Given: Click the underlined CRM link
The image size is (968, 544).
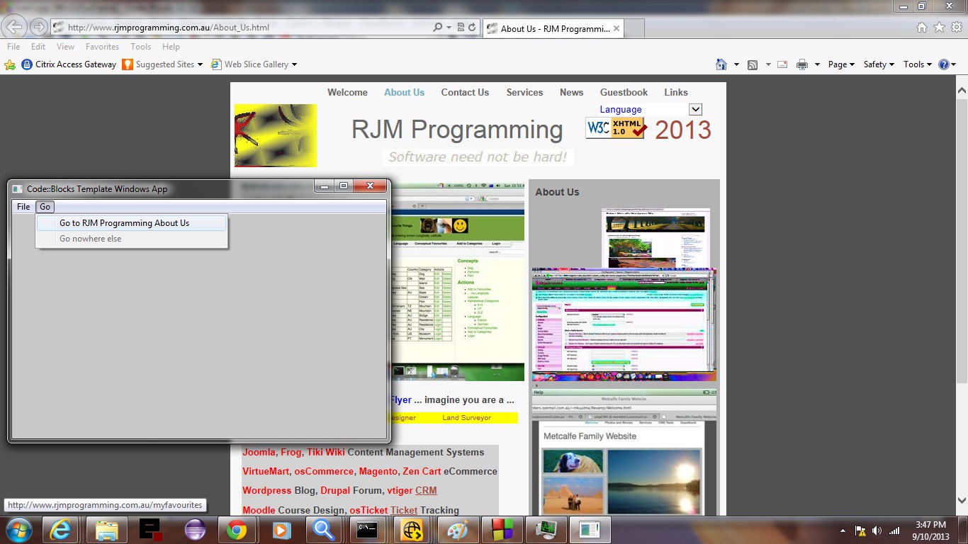Looking at the screenshot, I should (426, 491).
